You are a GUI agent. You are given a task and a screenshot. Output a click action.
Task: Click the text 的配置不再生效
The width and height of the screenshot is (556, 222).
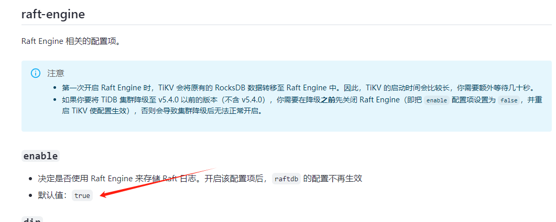click(x=333, y=179)
